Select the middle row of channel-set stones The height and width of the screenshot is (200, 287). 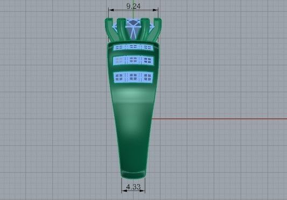tap(133, 60)
